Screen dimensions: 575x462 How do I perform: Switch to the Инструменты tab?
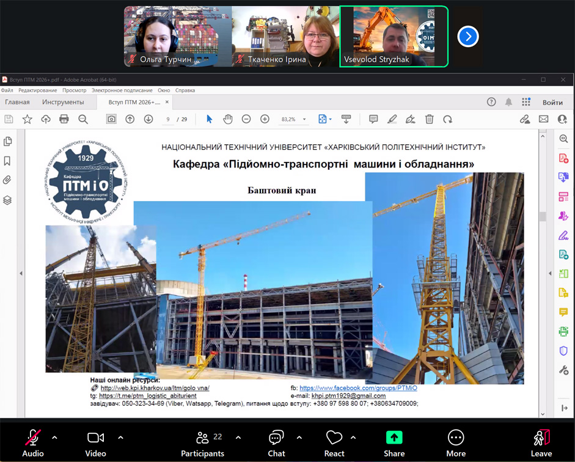point(63,102)
